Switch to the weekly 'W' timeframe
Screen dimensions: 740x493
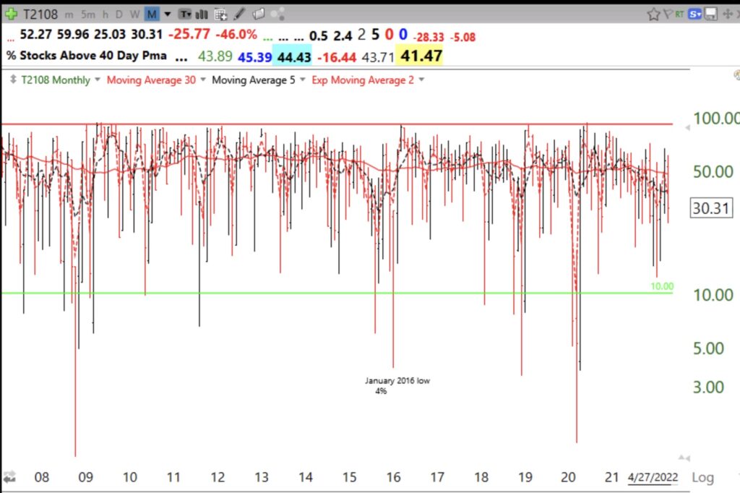[x=134, y=14]
